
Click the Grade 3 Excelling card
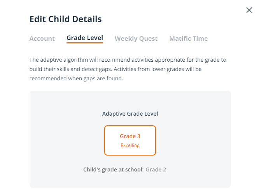click(x=130, y=140)
